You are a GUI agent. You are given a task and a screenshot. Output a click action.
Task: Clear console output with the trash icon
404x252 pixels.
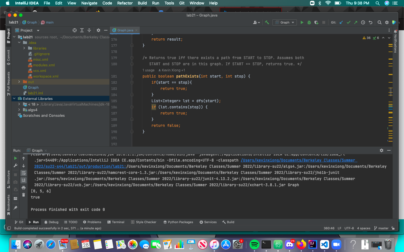point(24,195)
